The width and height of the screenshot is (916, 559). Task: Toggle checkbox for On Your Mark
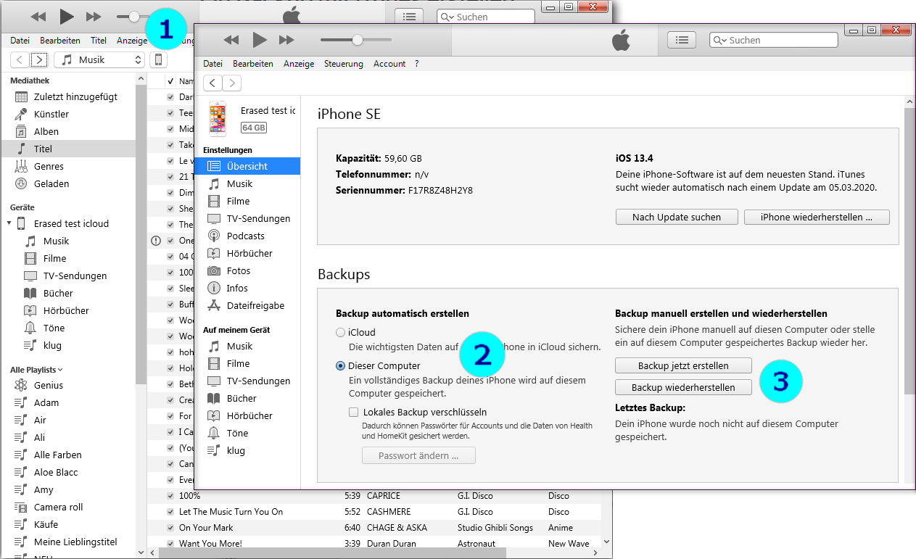(170, 528)
